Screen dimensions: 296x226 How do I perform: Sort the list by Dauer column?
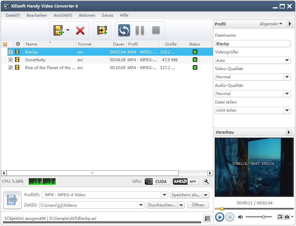(110, 44)
